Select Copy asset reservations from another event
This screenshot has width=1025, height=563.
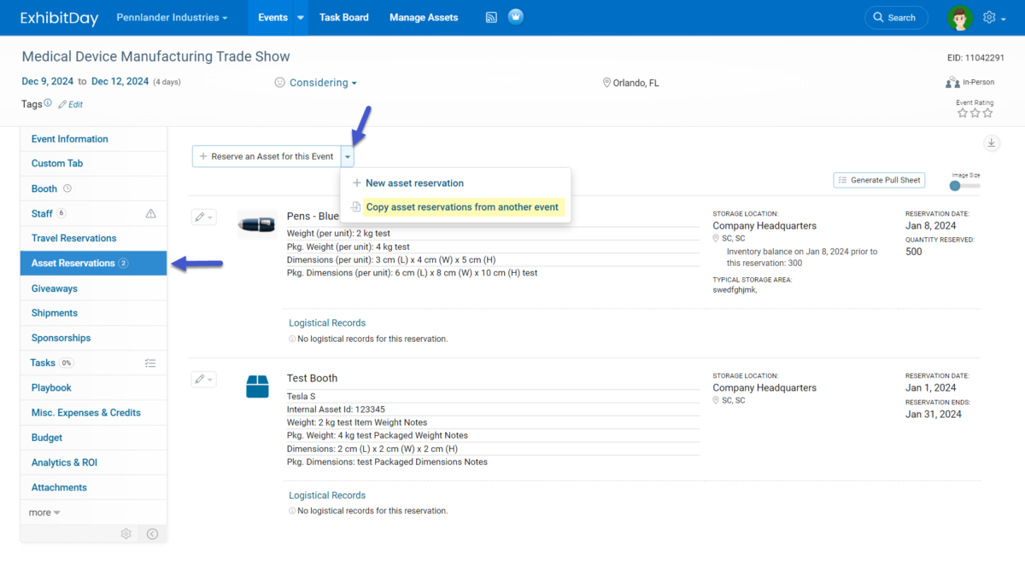pyautogui.click(x=461, y=207)
